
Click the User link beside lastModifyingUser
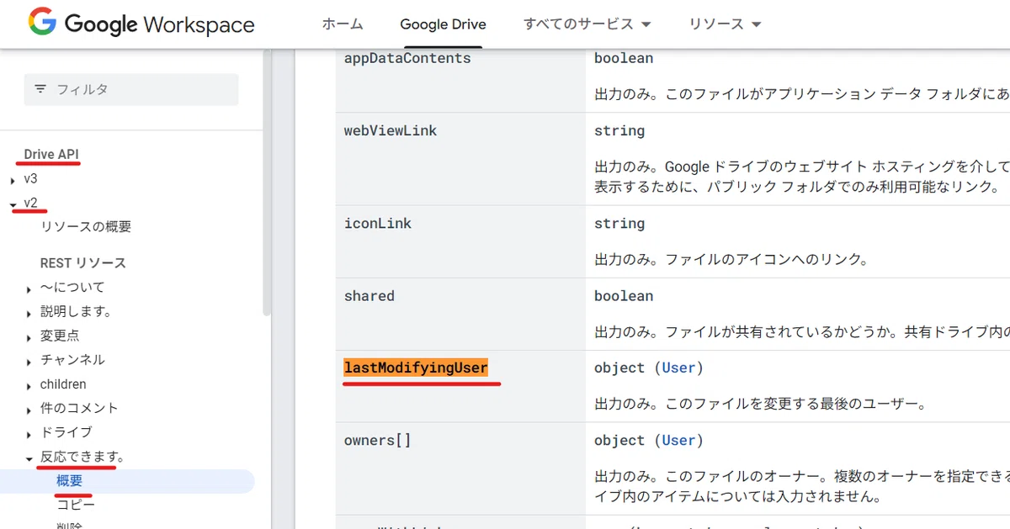click(x=678, y=368)
